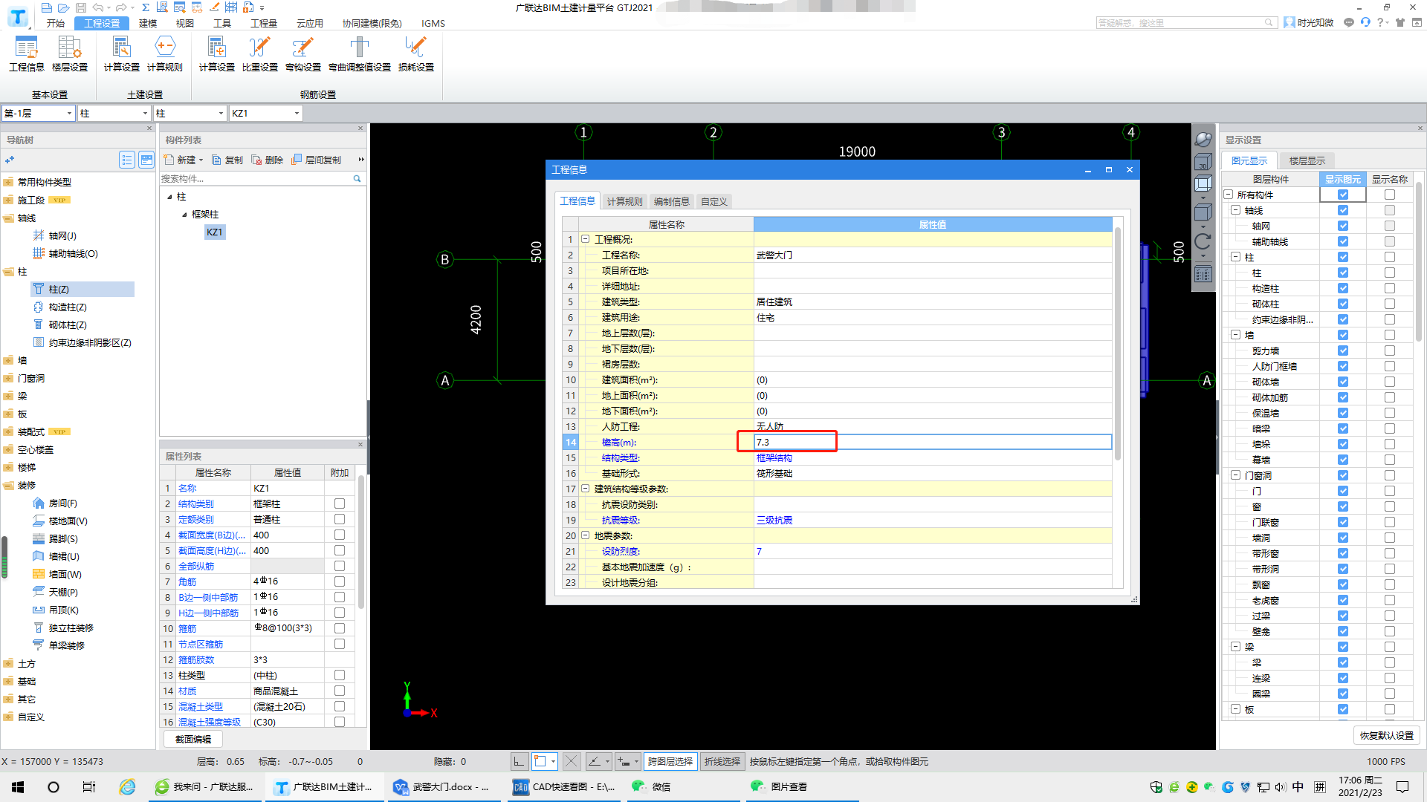Toggle 附加 checkbox for 结构类别 row
Image resolution: width=1427 pixels, height=802 pixels.
point(340,503)
